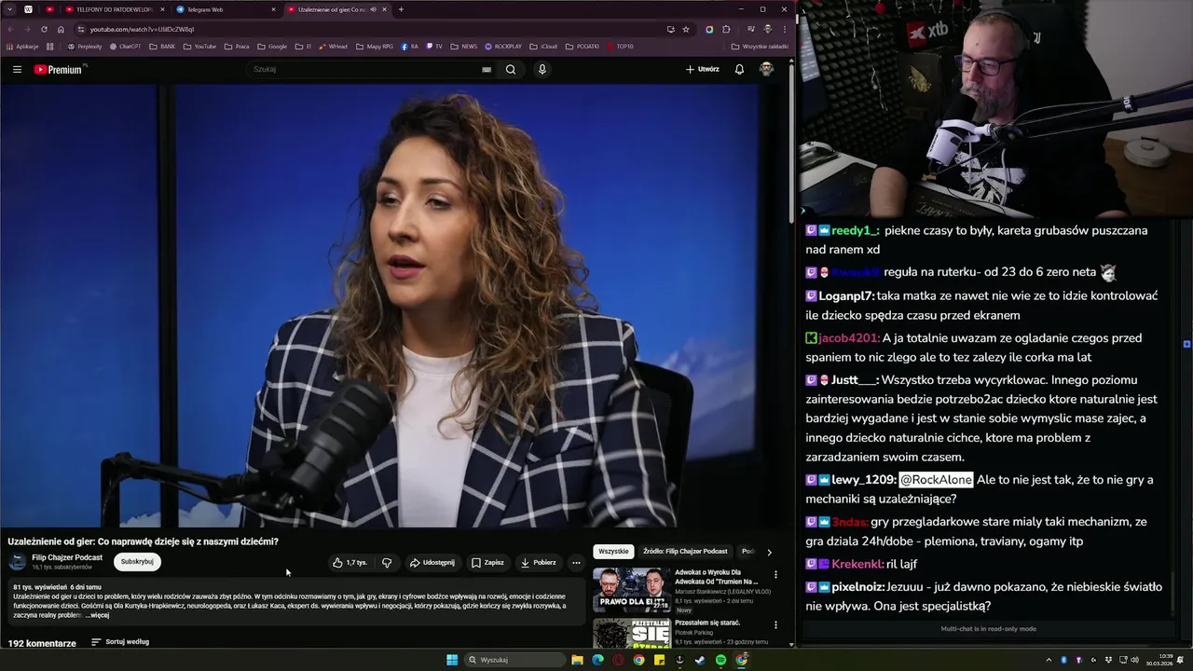
Task: Select the Źródło: Filip Chajzer Podcast chip
Action: (685, 551)
